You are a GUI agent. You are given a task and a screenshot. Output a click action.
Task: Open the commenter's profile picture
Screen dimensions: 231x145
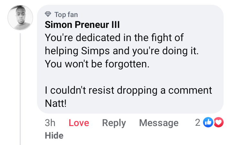[x=20, y=18]
